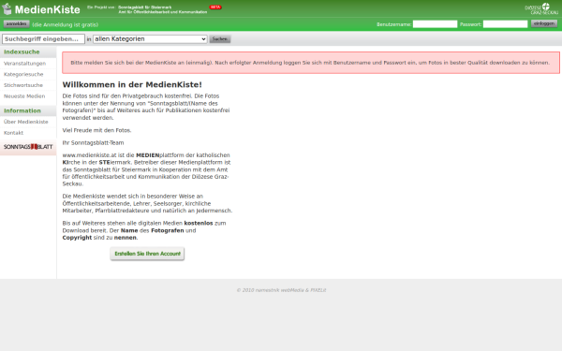This screenshot has width=562, height=351.
Task: Click the red BETA badge
Action: pyautogui.click(x=215, y=7)
